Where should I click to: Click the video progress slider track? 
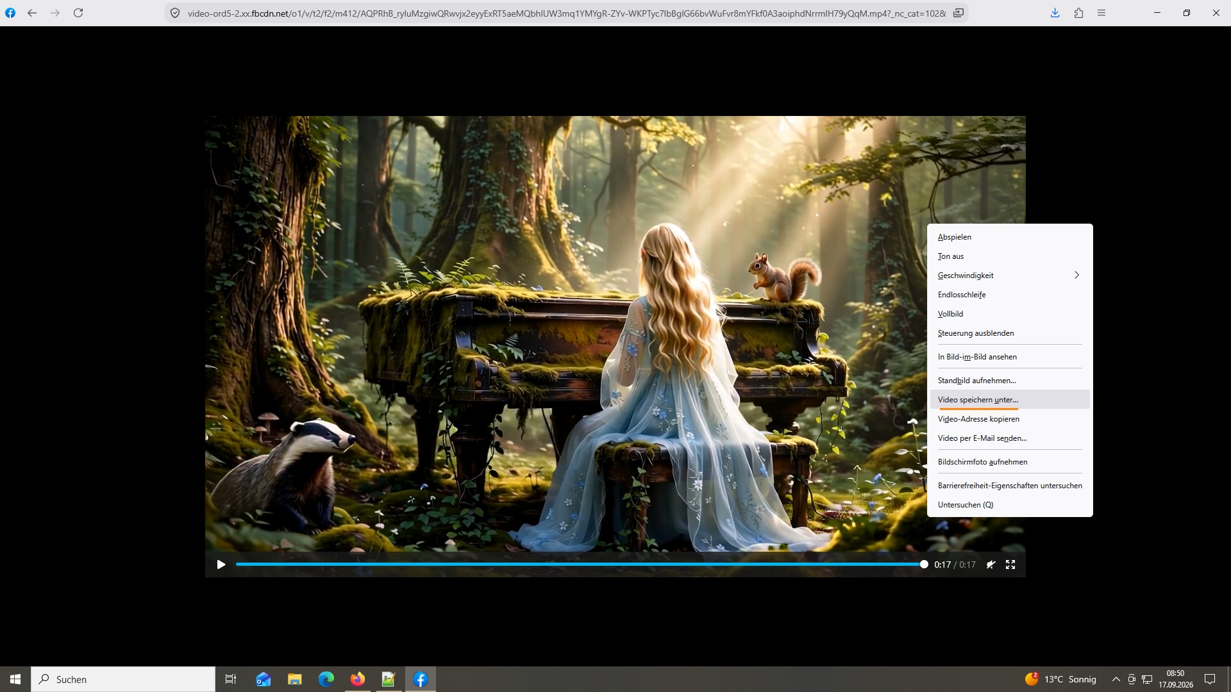580,564
